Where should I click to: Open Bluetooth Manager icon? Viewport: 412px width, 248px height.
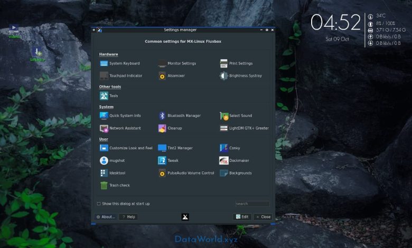162,116
